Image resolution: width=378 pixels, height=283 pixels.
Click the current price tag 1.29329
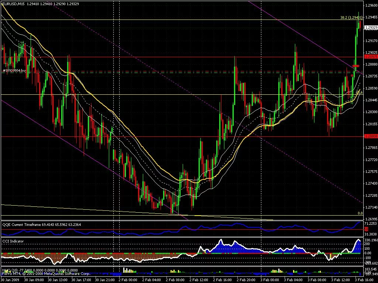point(371,28)
